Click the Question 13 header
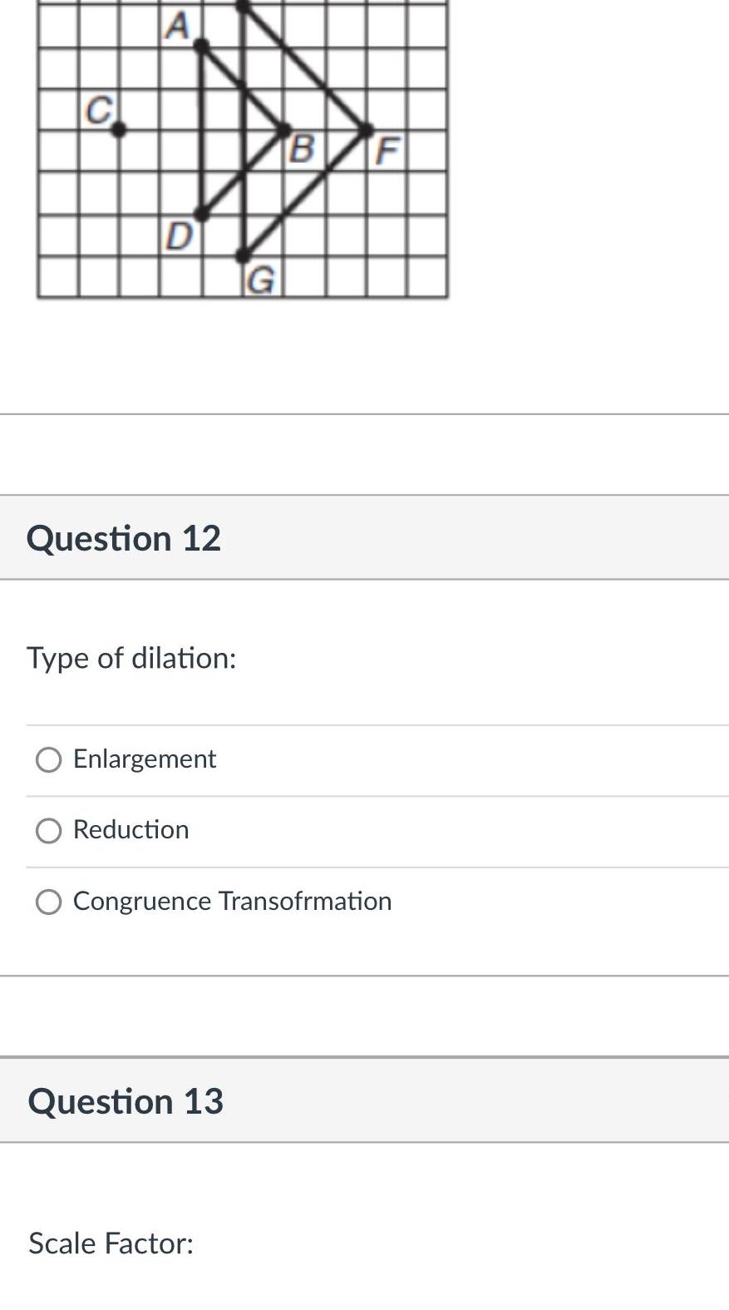Screen dimensions: 729x1310 point(126,1100)
